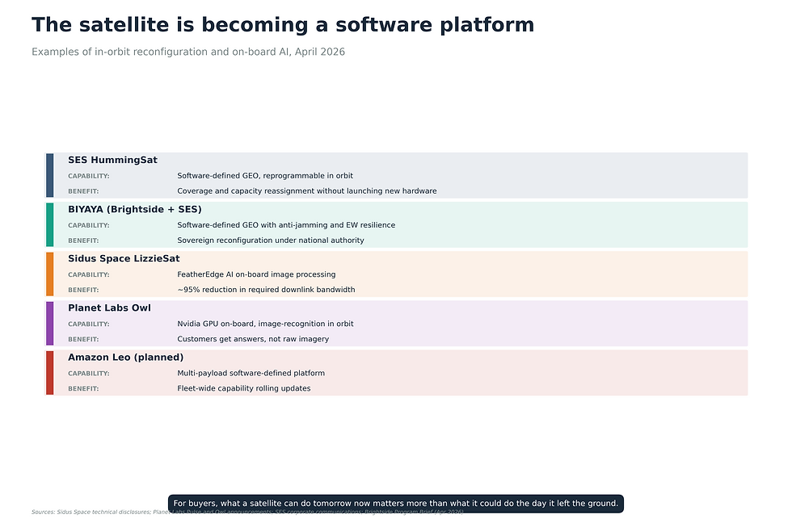Click 'Sovereign reconfiguration under national authority'
792x527 pixels.
coord(271,240)
